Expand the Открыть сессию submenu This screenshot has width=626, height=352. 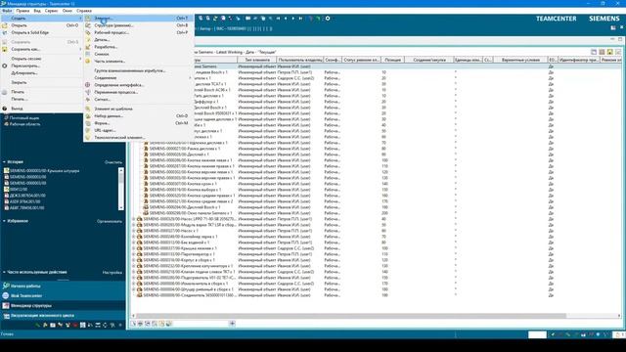coord(41,59)
